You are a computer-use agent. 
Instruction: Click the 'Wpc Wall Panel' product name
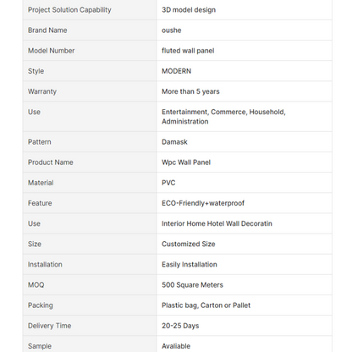pyautogui.click(x=186, y=162)
